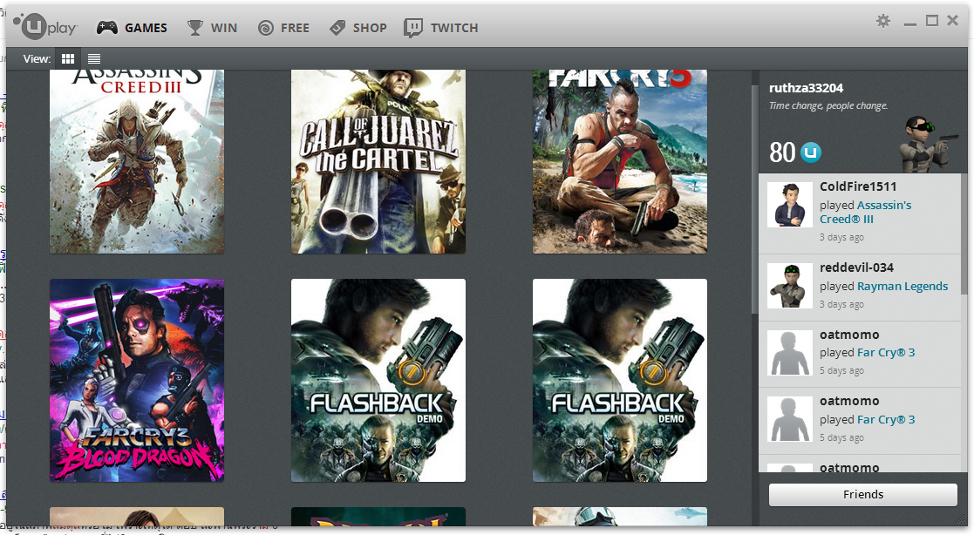This screenshot has width=974, height=535.
Task: Open first oatmomo Far Cry® 3 link
Action: click(x=886, y=353)
